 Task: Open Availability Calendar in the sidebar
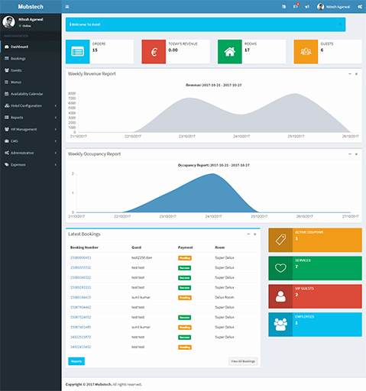click(x=31, y=94)
